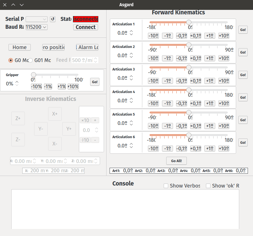
Task: Click the Connect button
Action: point(86,27)
